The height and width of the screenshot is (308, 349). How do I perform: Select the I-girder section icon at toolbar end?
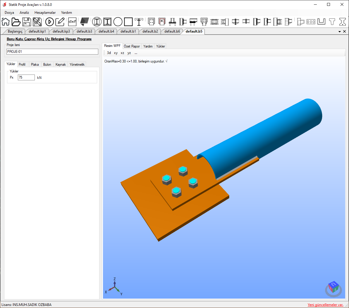pyautogui.click(x=343, y=22)
